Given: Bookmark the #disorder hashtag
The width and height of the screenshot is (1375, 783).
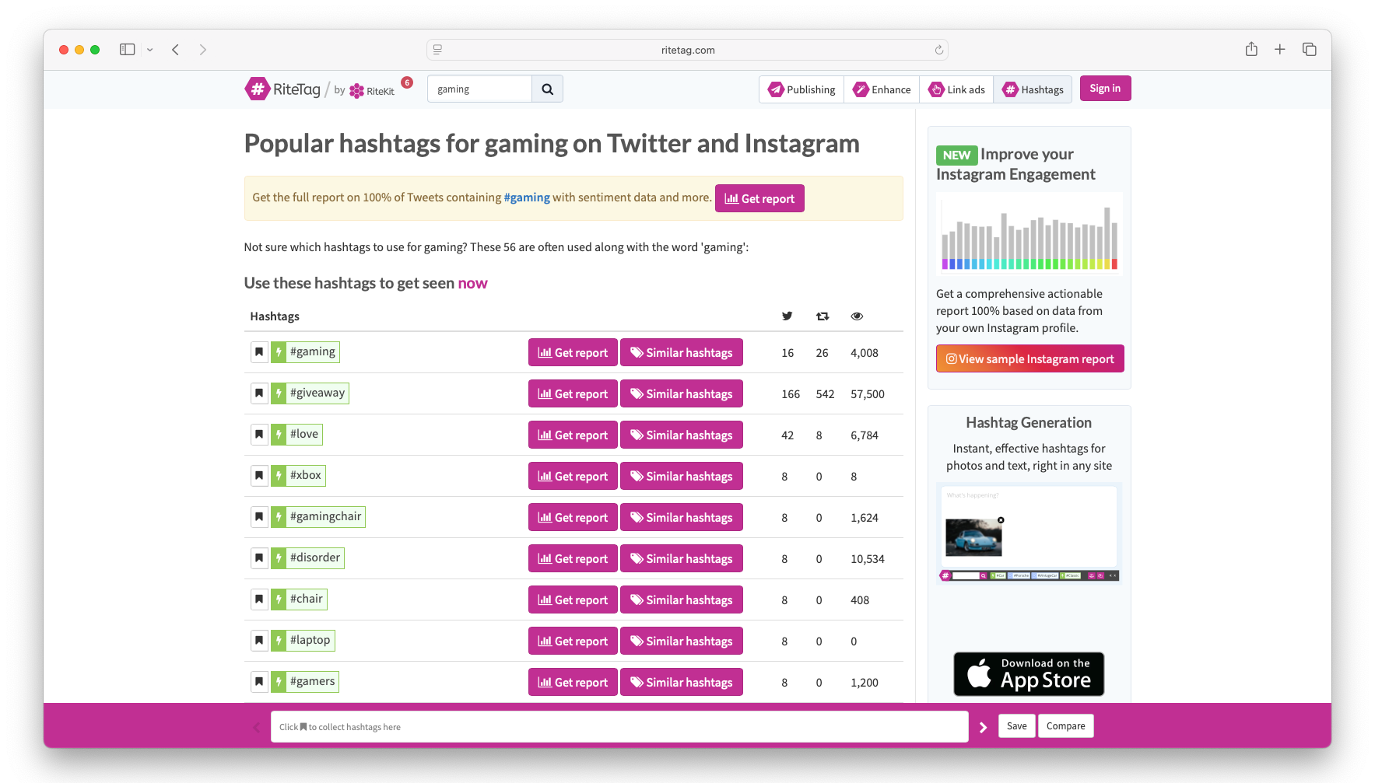Looking at the screenshot, I should (x=259, y=558).
